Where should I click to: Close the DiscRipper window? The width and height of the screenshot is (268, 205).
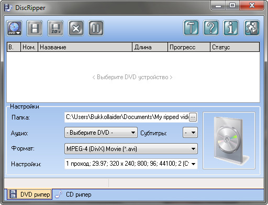pyautogui.click(x=252, y=6)
